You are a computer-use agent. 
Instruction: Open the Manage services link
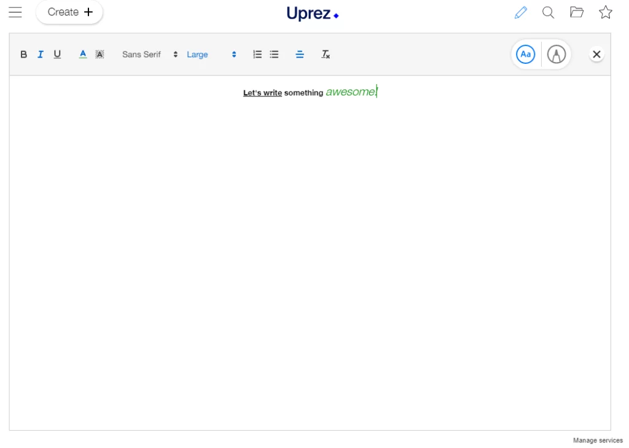(598, 441)
